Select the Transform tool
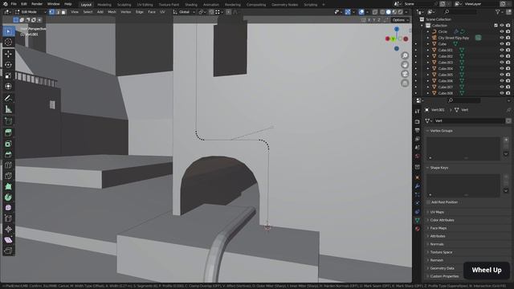514x289 pixels. coord(9,86)
